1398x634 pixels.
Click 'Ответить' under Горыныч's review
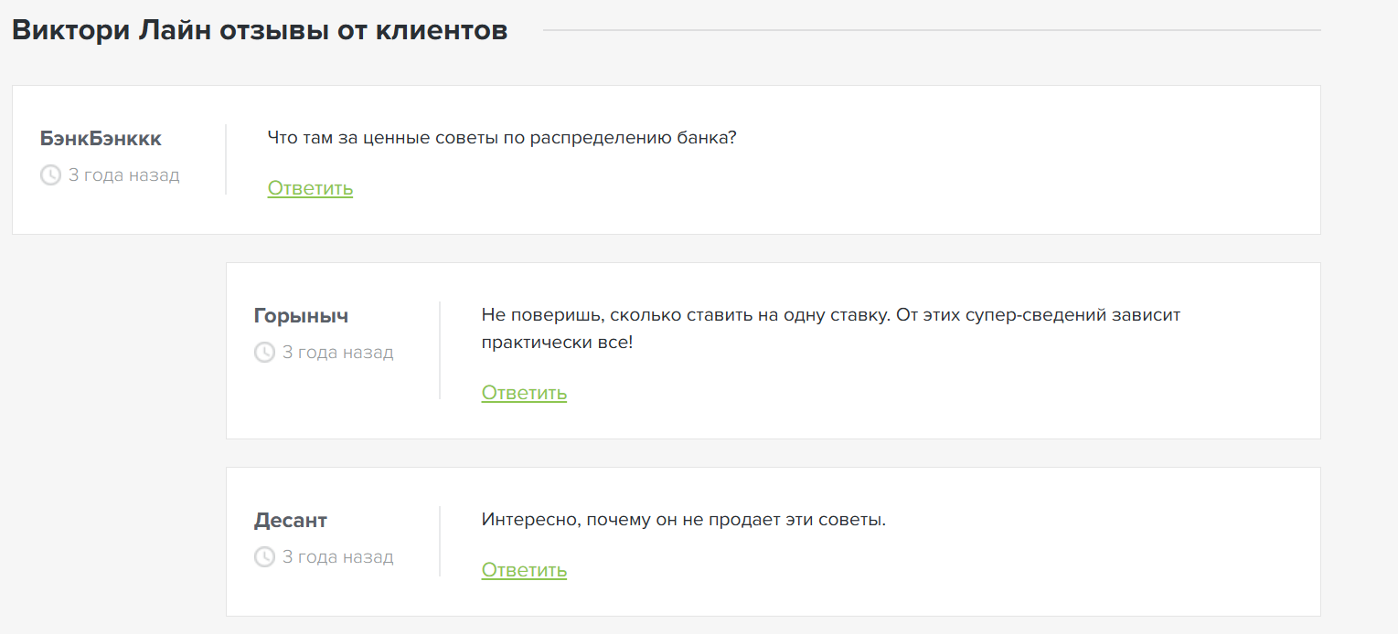523,392
